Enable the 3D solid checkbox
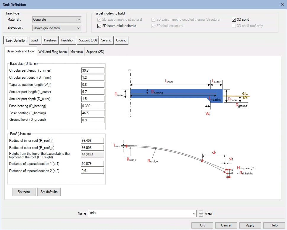This screenshot has height=230, width=287. [x=234, y=20]
